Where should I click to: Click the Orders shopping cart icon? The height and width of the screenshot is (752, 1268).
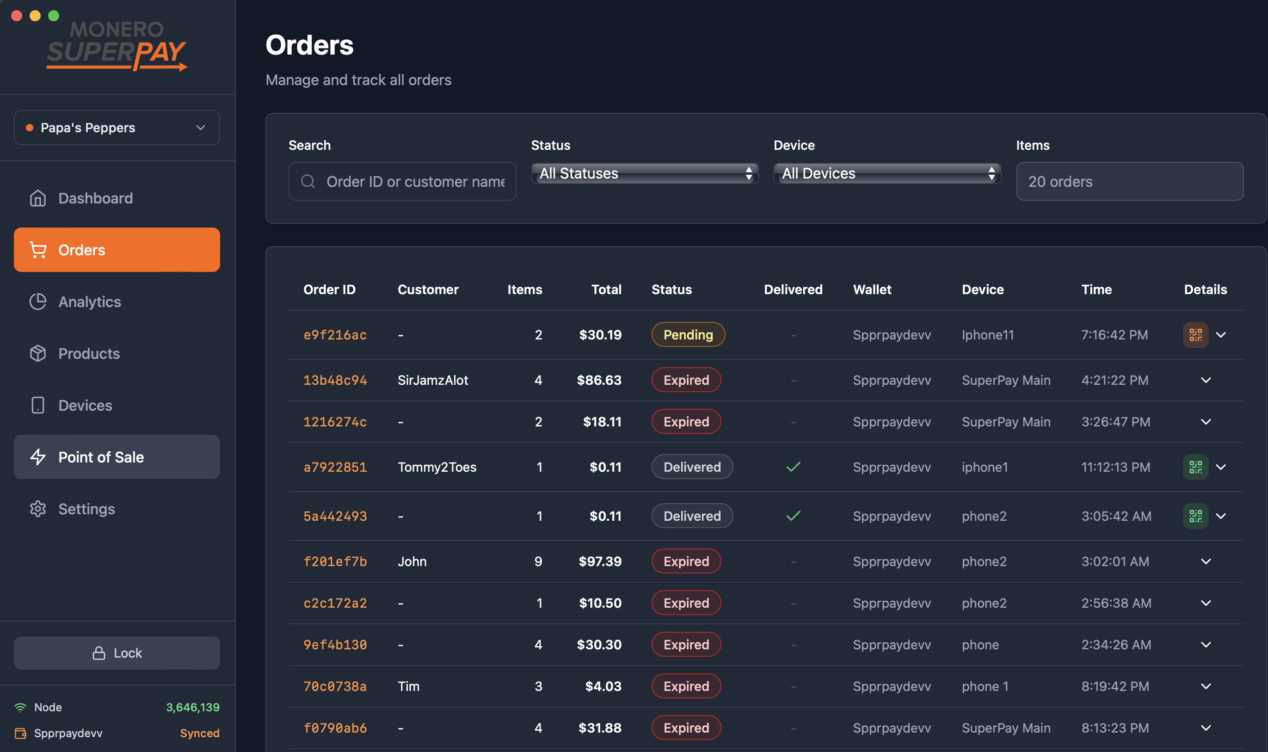38,249
